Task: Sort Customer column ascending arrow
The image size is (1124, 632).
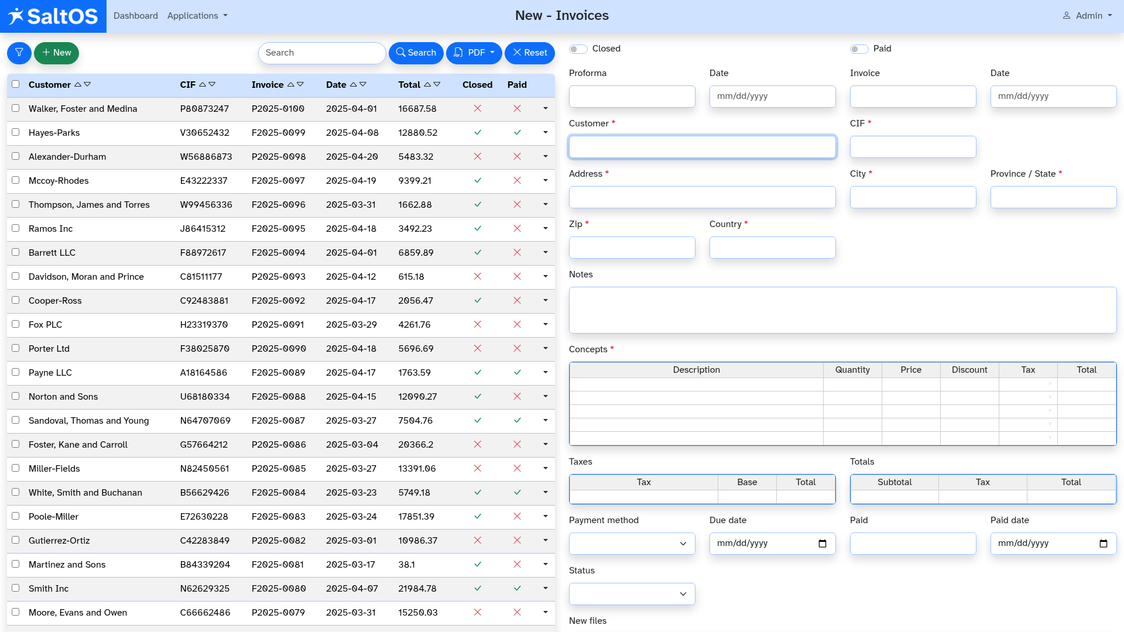Action: (x=77, y=85)
